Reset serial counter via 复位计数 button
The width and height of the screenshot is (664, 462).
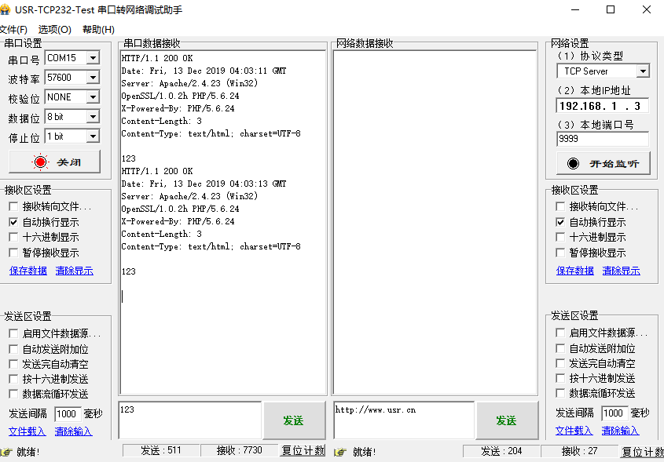click(x=303, y=451)
